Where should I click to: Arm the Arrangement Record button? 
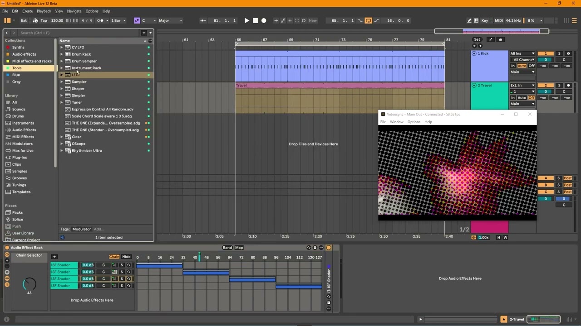click(264, 20)
